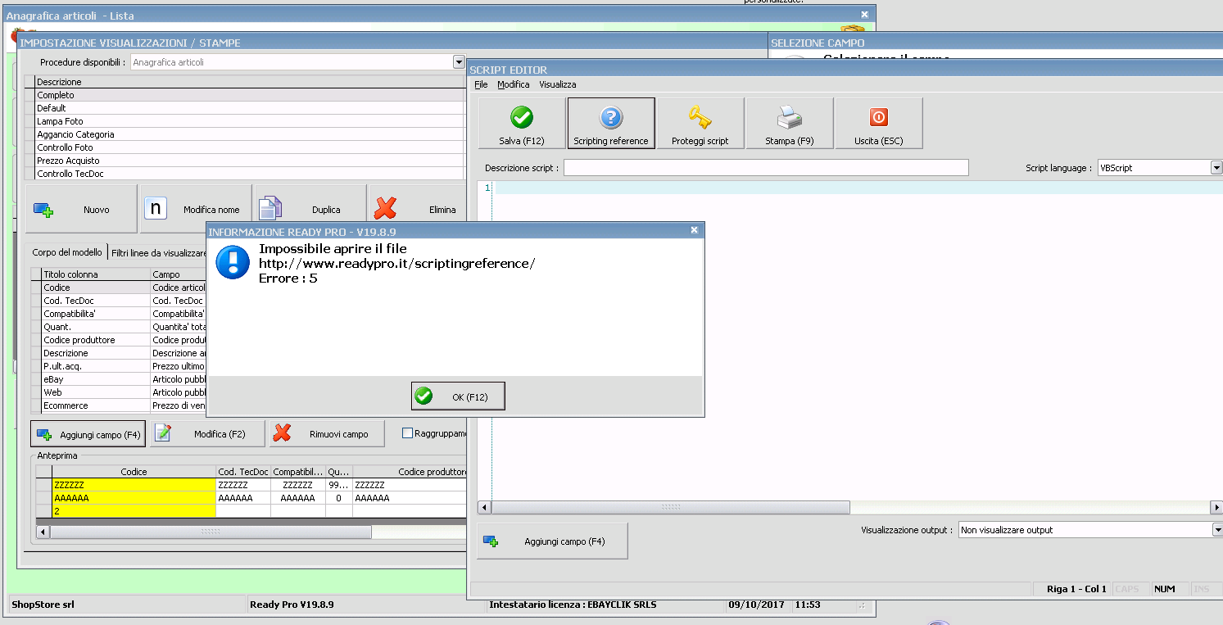The width and height of the screenshot is (1223, 625).
Task: Click line 1 in the script code area
Action: (x=858, y=188)
